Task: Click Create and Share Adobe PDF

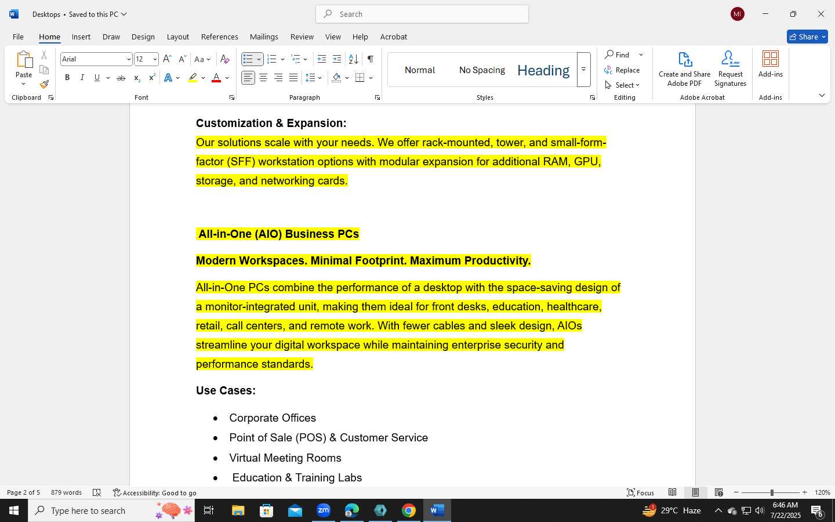Action: (x=684, y=69)
